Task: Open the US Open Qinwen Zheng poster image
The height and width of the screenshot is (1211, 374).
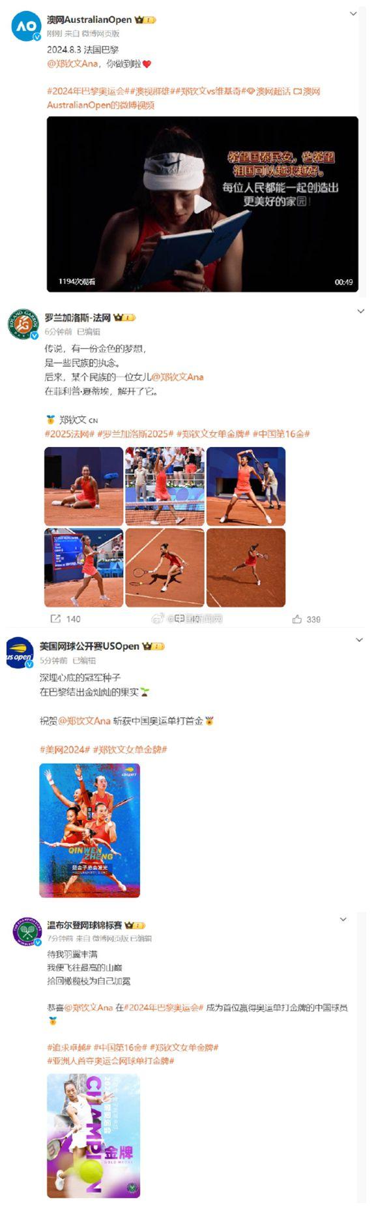Action: 90,831
